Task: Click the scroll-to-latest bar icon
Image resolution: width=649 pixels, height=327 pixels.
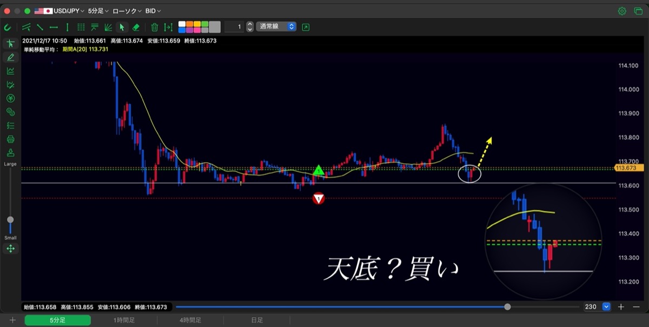Action: (168, 27)
